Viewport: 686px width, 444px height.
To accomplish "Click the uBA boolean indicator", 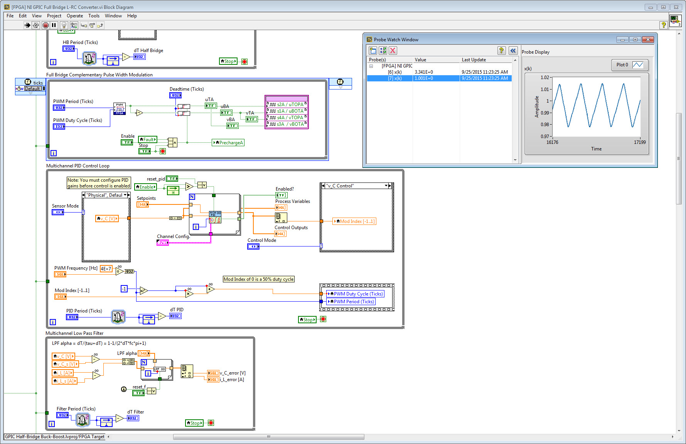I will tap(226, 113).
